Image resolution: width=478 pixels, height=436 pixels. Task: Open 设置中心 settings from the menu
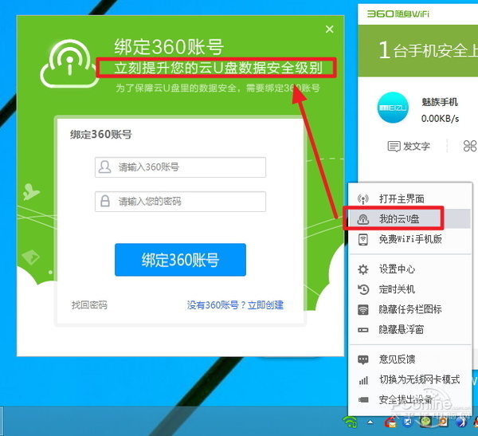(x=397, y=269)
